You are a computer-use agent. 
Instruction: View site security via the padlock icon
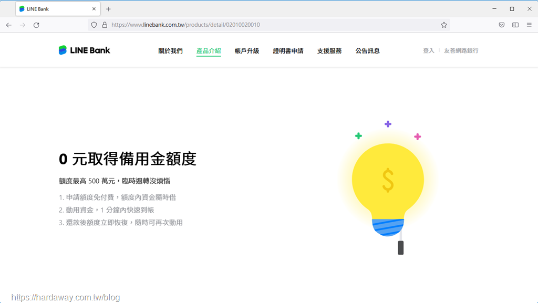105,25
